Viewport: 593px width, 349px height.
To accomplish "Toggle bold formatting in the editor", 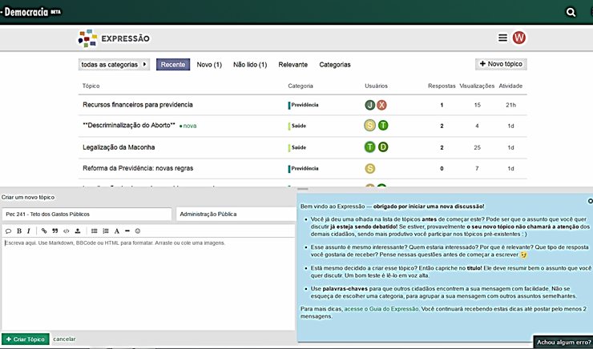I will (x=18, y=231).
